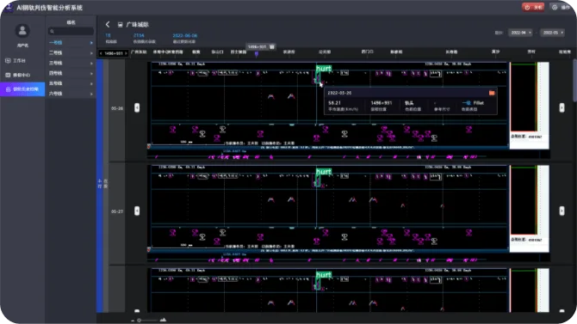This screenshot has height=324, width=577.
Task: Click the system logo icon in title bar
Action: [x=9, y=8]
